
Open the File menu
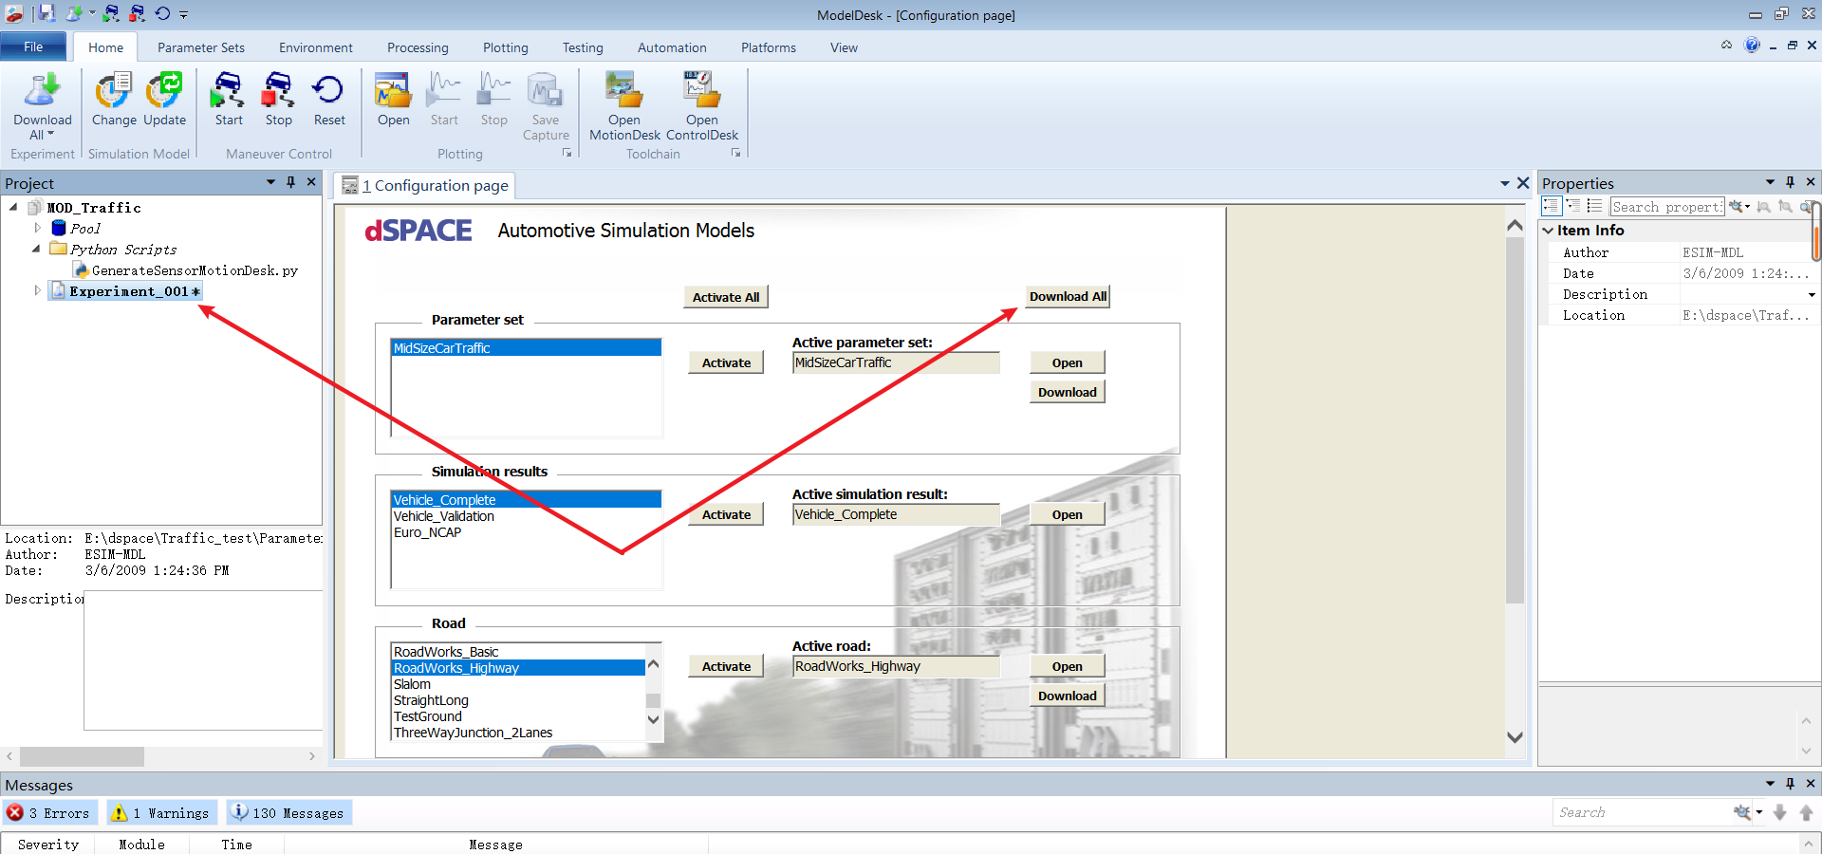(x=33, y=46)
